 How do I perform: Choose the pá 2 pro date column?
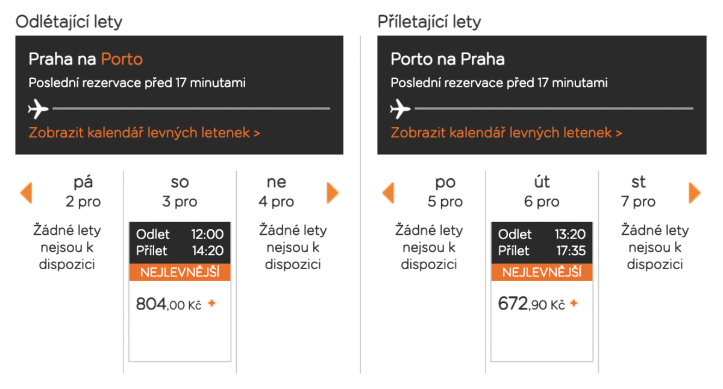pyautogui.click(x=83, y=191)
